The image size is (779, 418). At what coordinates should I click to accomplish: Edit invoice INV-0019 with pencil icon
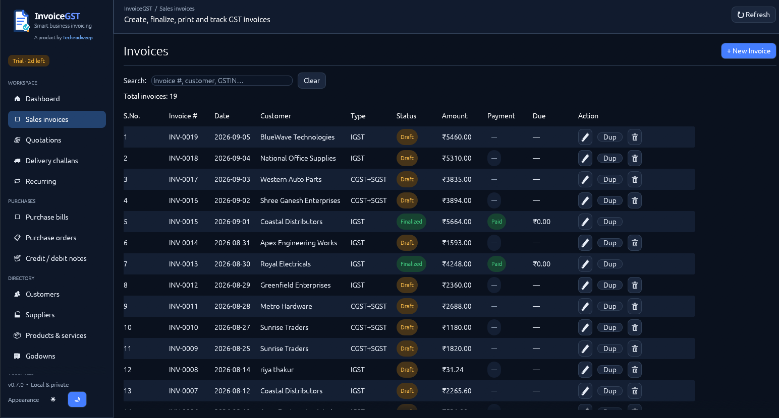pos(585,137)
